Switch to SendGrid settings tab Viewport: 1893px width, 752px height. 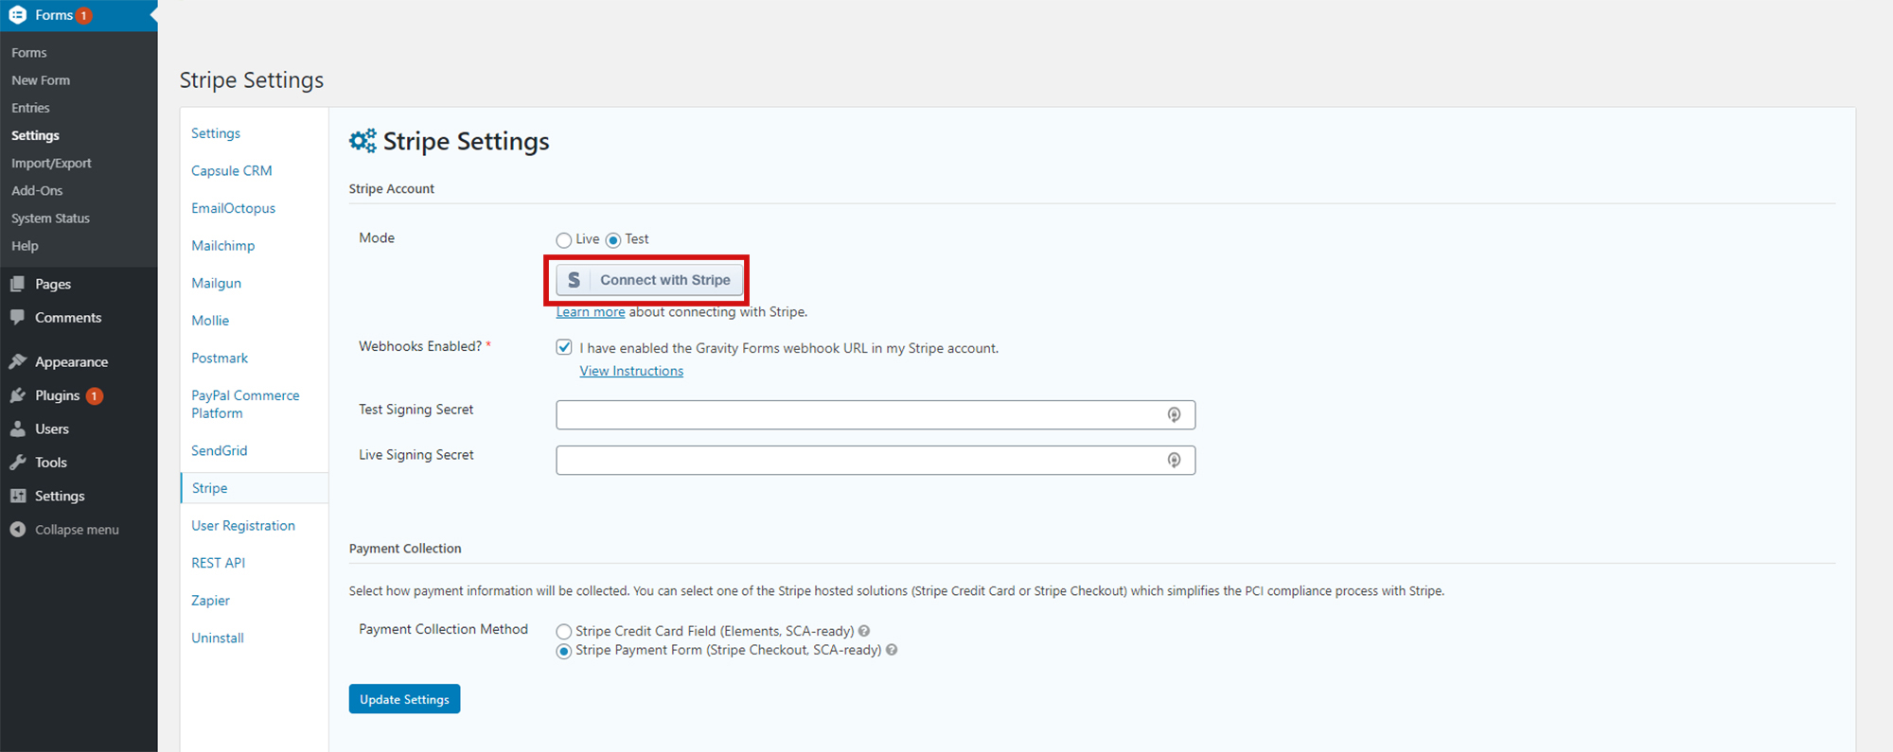coord(220,450)
